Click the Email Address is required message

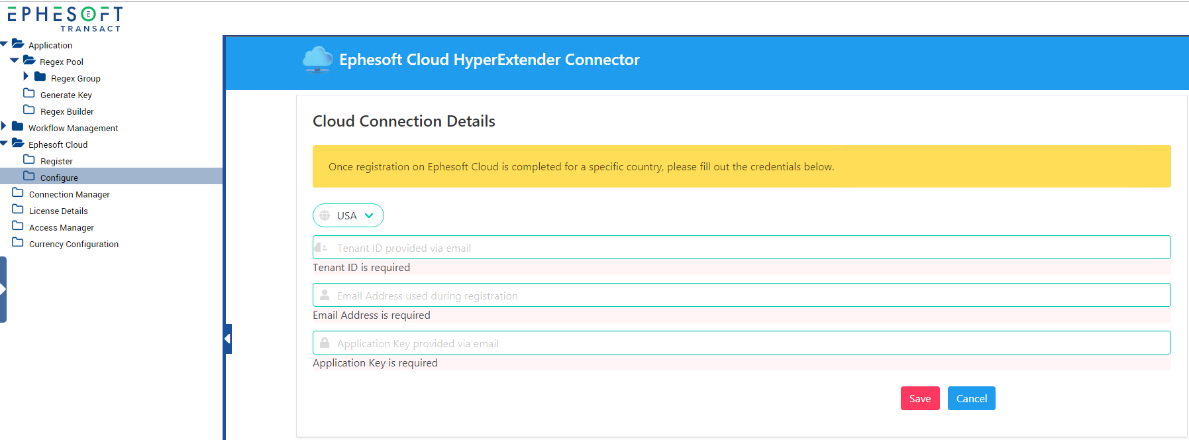pyautogui.click(x=372, y=315)
